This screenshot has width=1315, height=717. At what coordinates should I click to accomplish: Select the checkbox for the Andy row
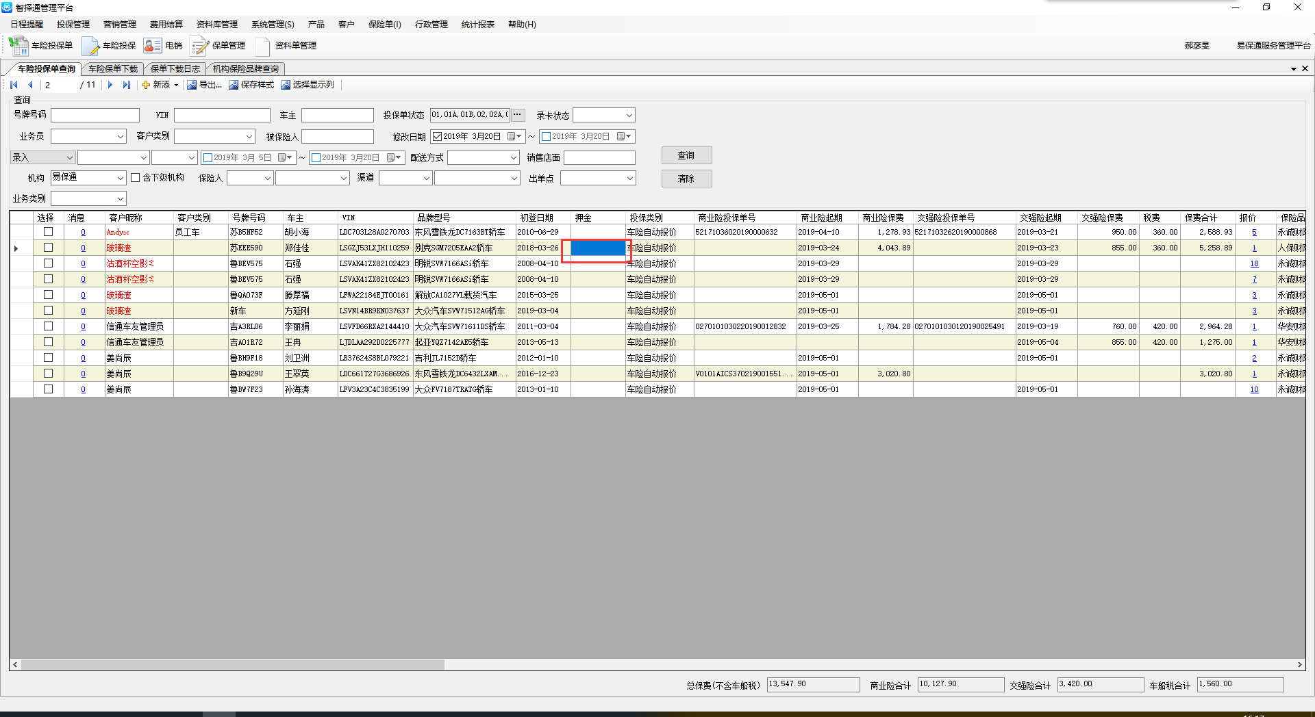point(48,232)
